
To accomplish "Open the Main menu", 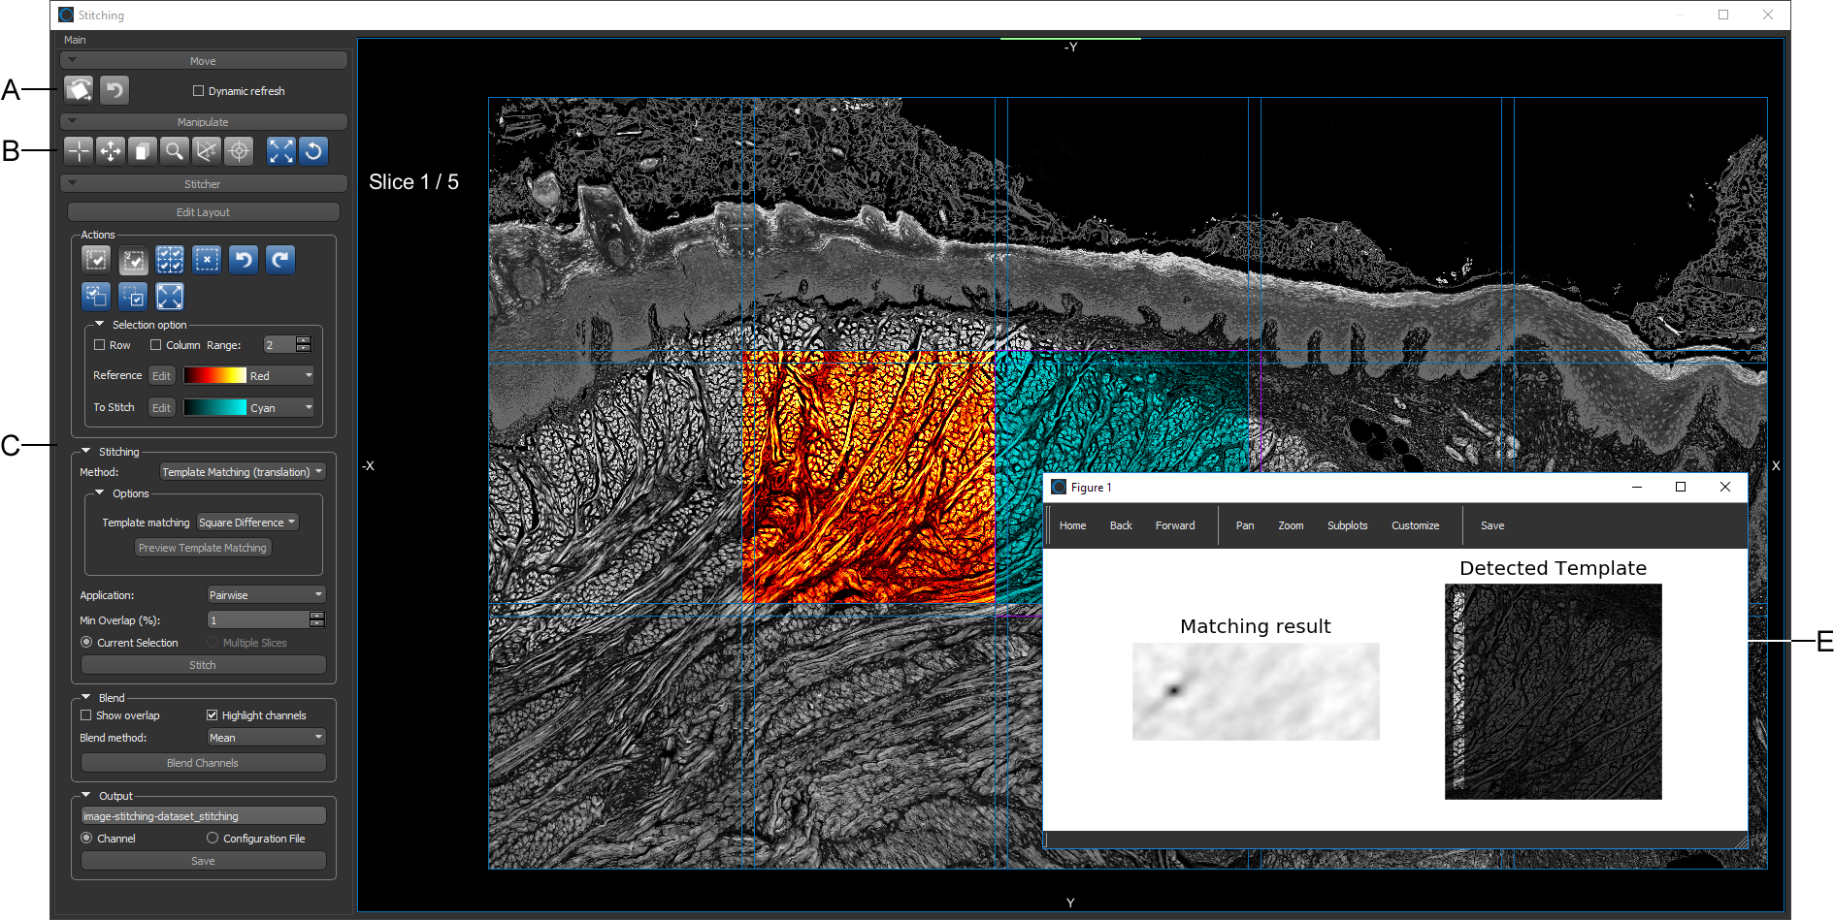I will coord(75,40).
